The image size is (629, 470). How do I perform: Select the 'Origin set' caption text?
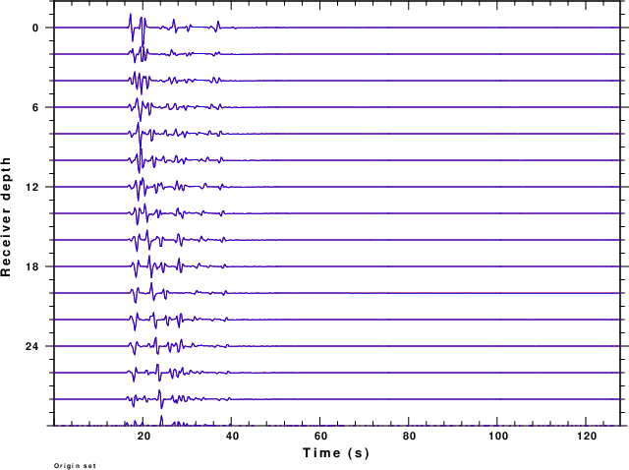point(75,466)
